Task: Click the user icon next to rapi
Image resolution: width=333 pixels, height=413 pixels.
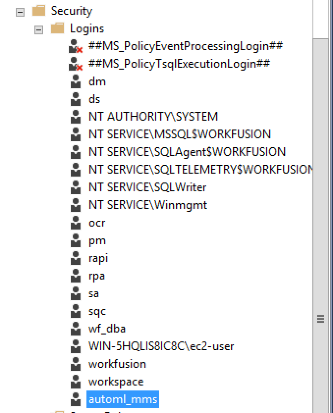Action: pos(76,258)
